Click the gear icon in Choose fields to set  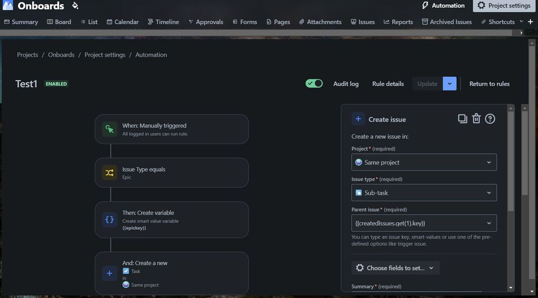(360, 268)
